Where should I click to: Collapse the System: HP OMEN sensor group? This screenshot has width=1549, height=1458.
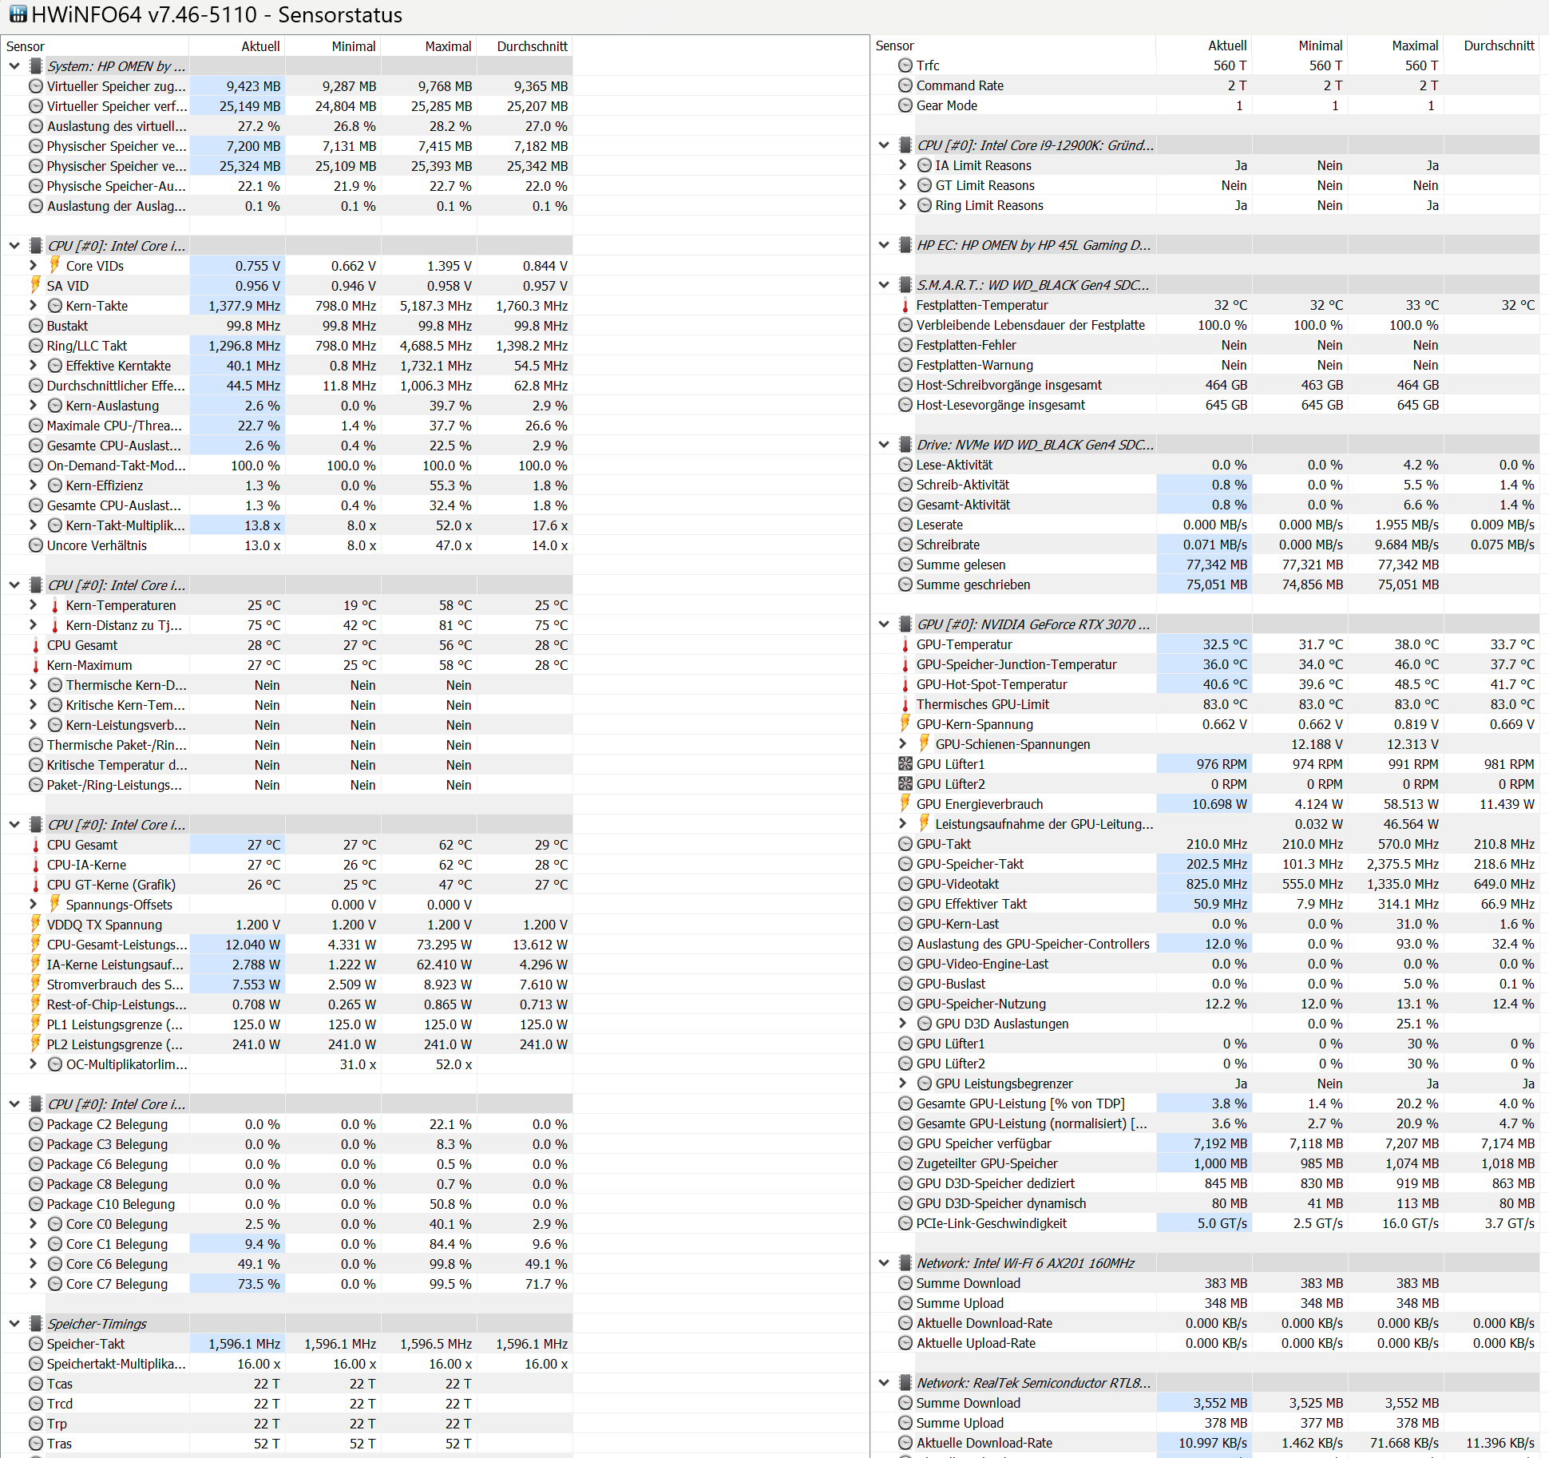[14, 66]
